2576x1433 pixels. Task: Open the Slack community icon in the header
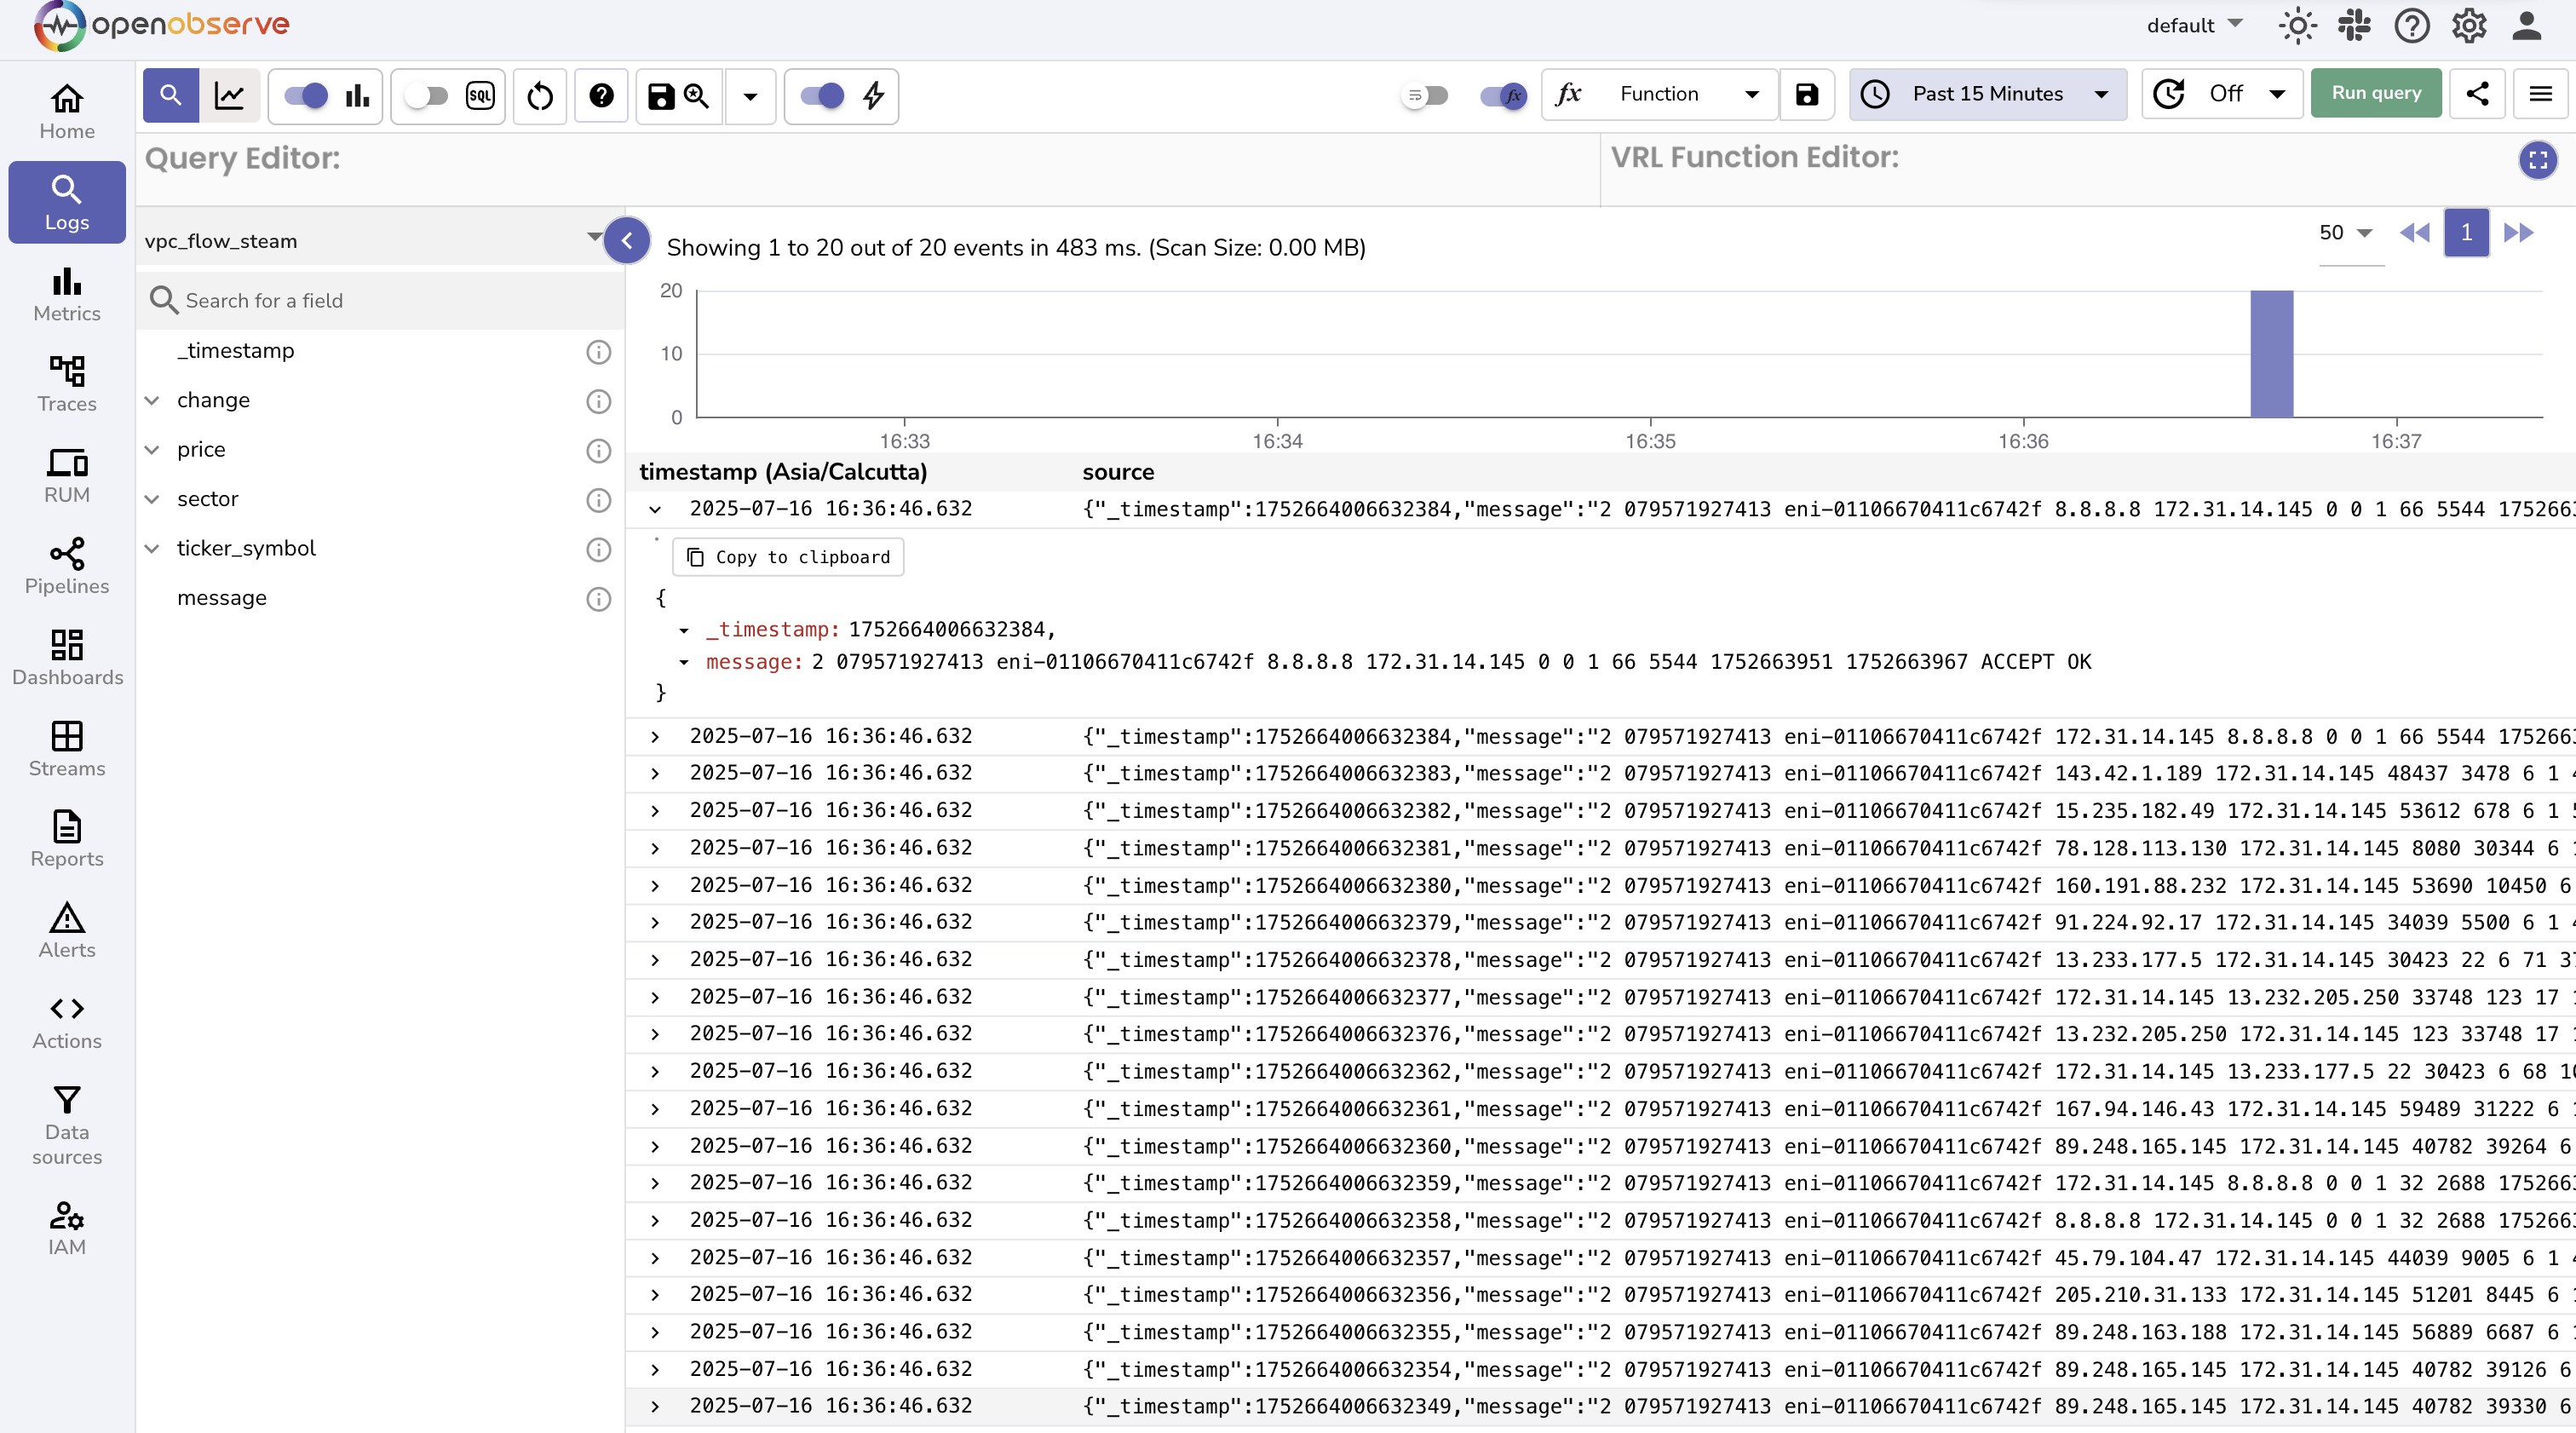2354,26
